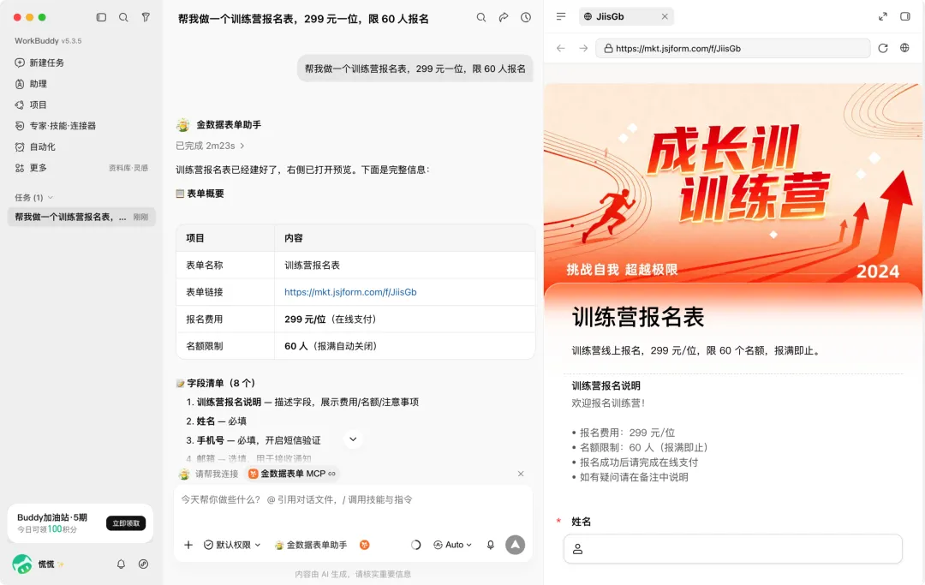Click the 训练营报名说明 section heading in form
925x585 pixels.
tap(606, 385)
